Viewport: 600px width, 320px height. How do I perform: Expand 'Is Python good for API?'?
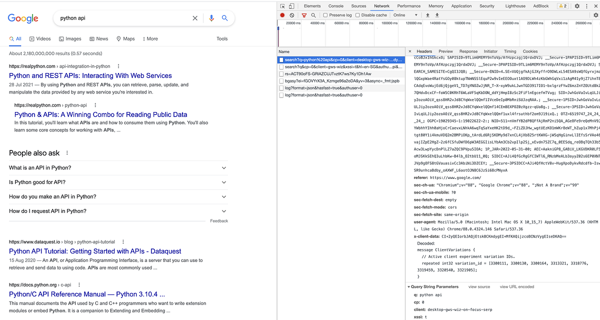(x=118, y=182)
